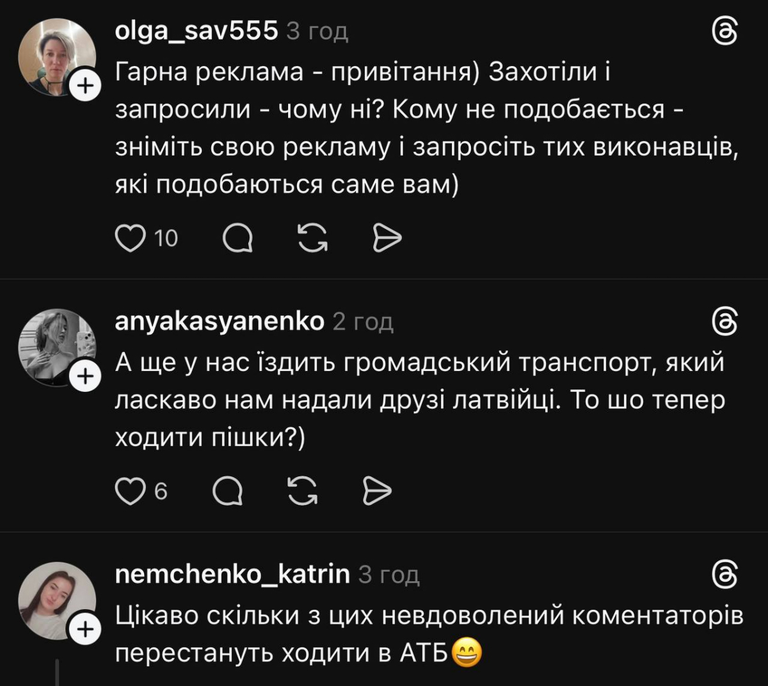Open Threads icon on olga_sav555's comment

726,31
